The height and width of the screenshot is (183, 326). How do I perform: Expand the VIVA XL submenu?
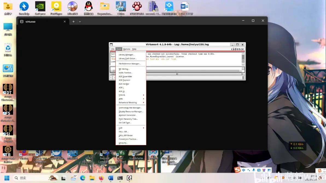[131, 95]
